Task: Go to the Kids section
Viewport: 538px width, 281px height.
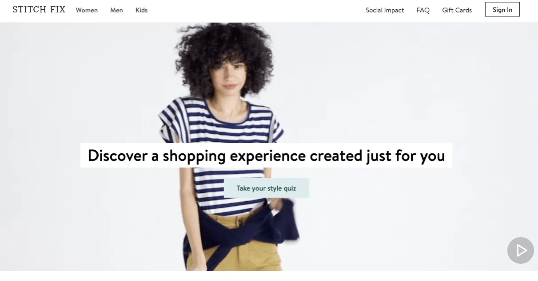Action: [141, 10]
